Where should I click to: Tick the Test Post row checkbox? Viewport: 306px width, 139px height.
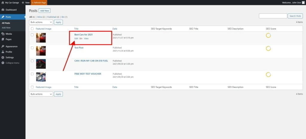click(x=32, y=48)
